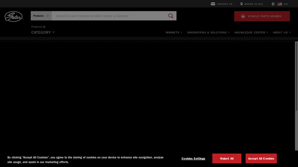Image resolution: width=298 pixels, height=167 pixels.
Task: Click the Gates logo
Action: (14, 16)
